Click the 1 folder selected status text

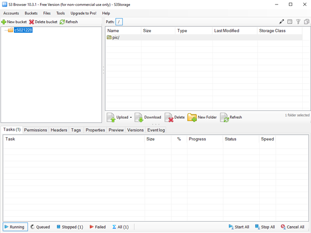click(x=297, y=115)
